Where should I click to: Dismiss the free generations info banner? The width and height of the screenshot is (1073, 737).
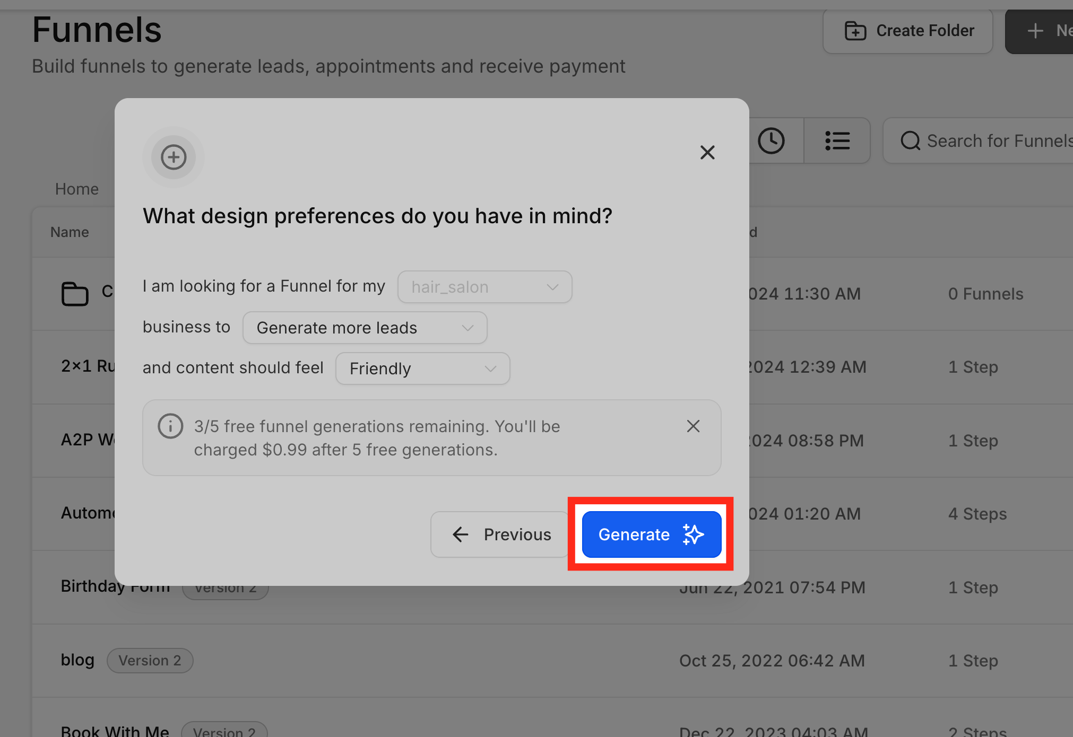[693, 426]
